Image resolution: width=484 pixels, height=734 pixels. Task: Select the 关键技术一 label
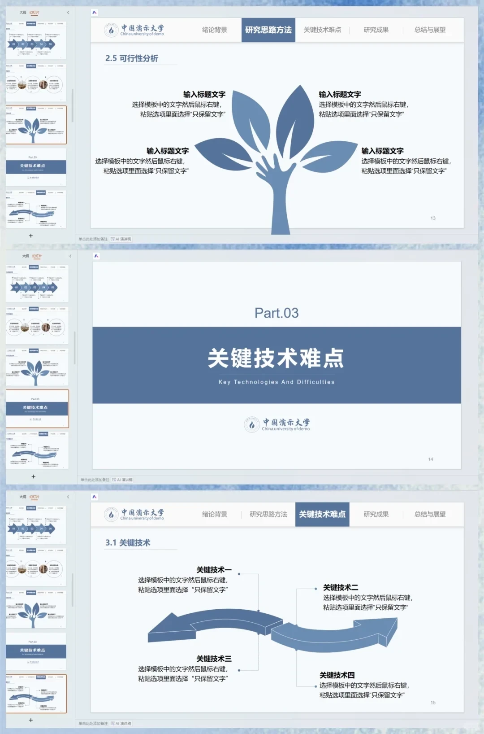click(x=214, y=570)
